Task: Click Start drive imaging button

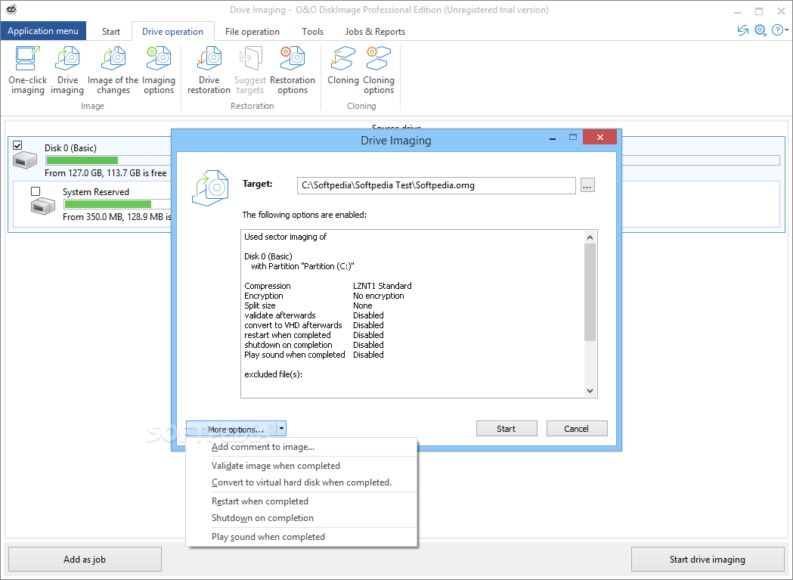Action: tap(708, 560)
